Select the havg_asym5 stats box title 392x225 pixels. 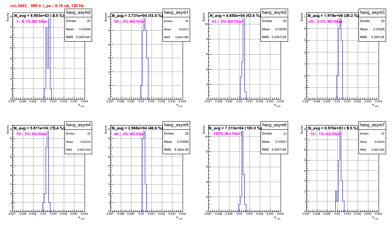(x=176, y=125)
